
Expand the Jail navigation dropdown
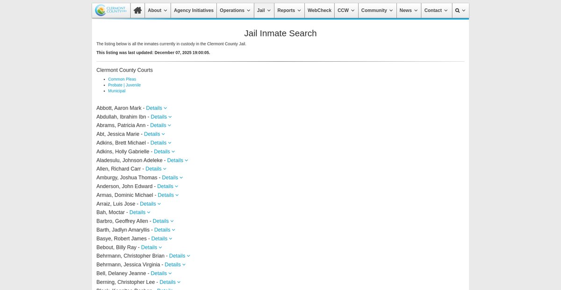tap(264, 10)
